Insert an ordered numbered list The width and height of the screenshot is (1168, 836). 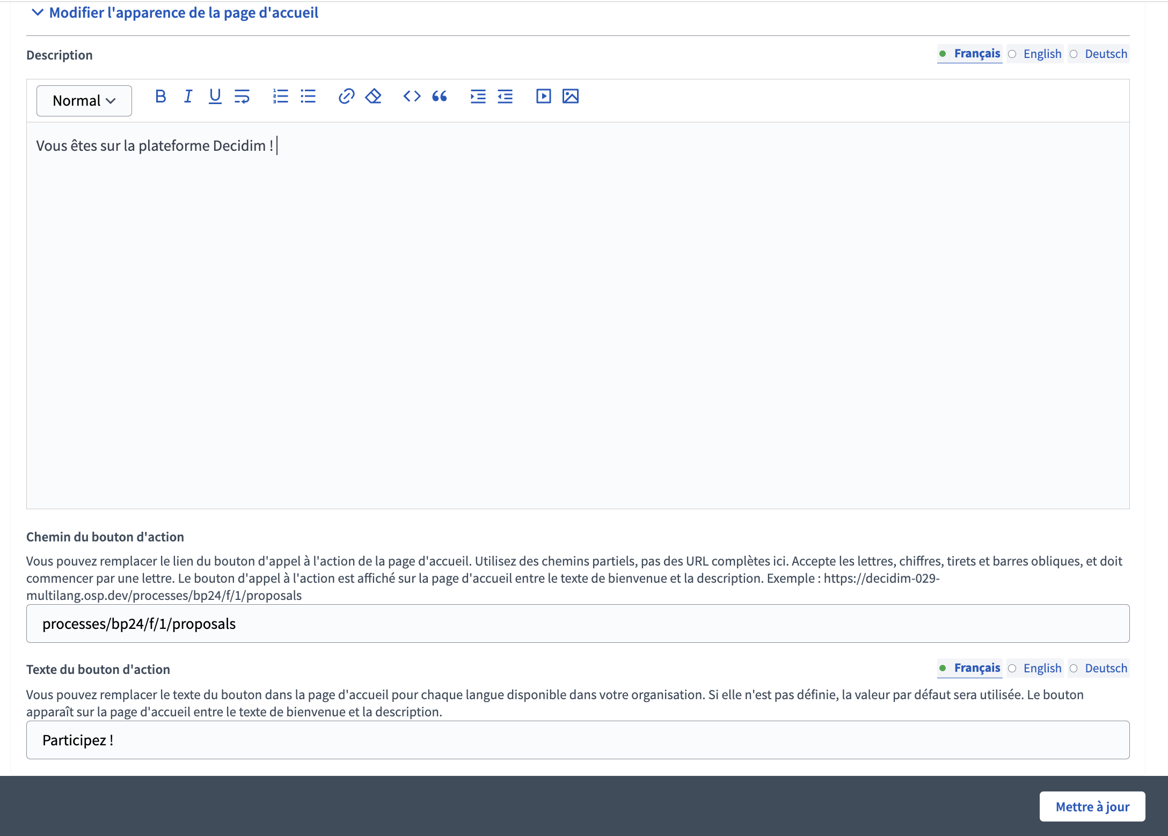(280, 97)
